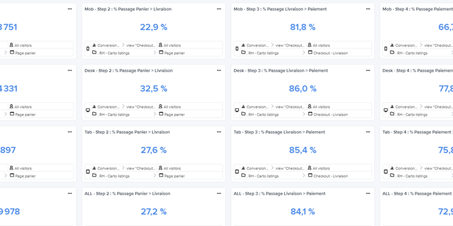453x226 pixels.
Task: Open the ellipsis menu on ALL - Step 3 card
Action: pyautogui.click(x=368, y=194)
